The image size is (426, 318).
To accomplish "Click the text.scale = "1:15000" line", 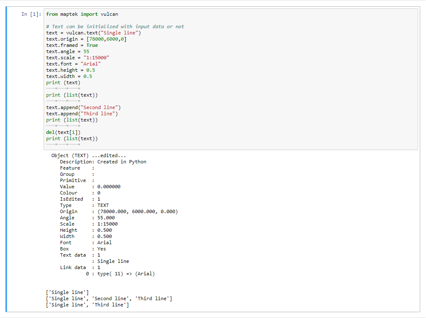I will click(78, 58).
